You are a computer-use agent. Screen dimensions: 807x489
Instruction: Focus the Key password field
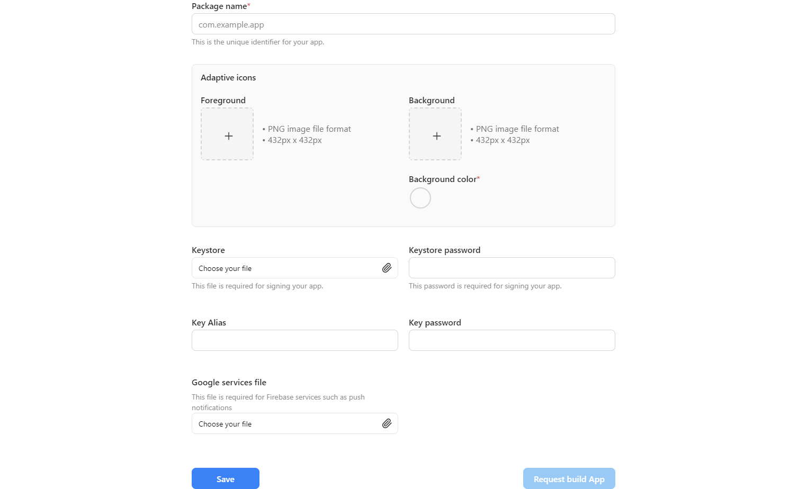click(x=512, y=340)
